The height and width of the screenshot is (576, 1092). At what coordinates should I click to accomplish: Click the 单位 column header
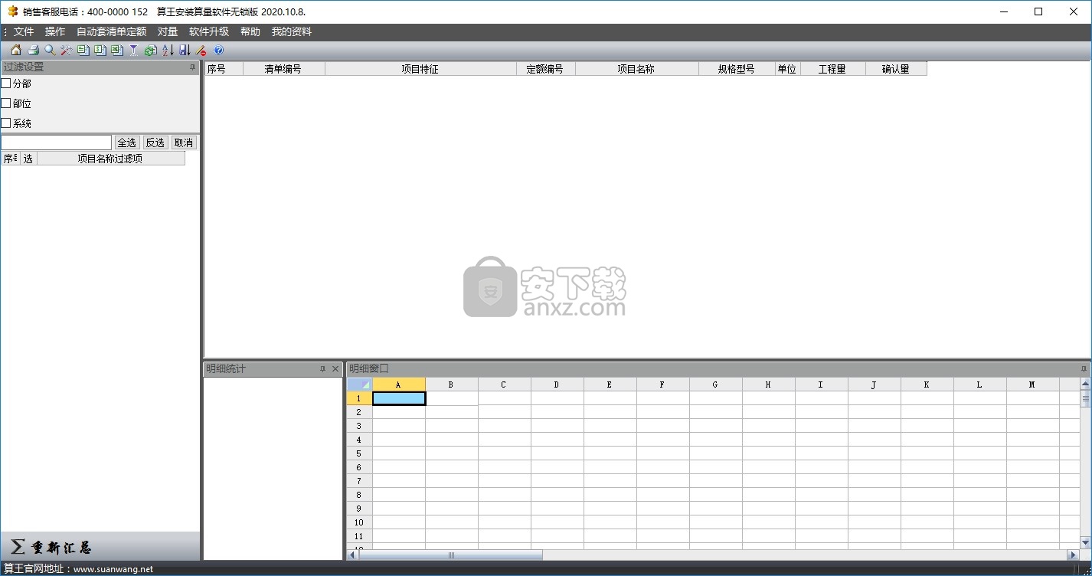(787, 69)
